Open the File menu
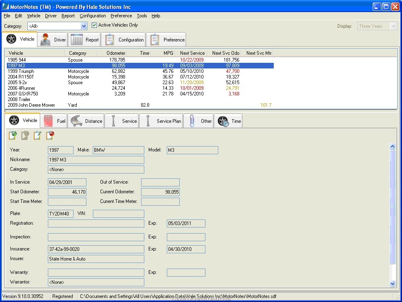 pyautogui.click(x=7, y=16)
